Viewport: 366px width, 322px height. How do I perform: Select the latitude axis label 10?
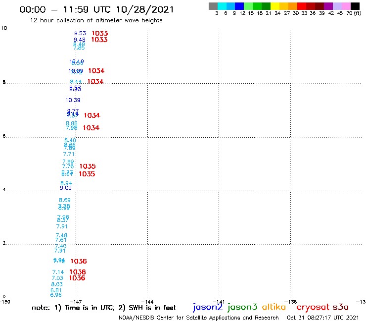pyautogui.click(x=4, y=28)
